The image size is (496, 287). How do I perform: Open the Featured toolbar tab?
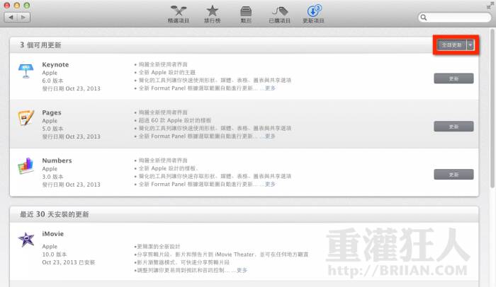(179, 14)
